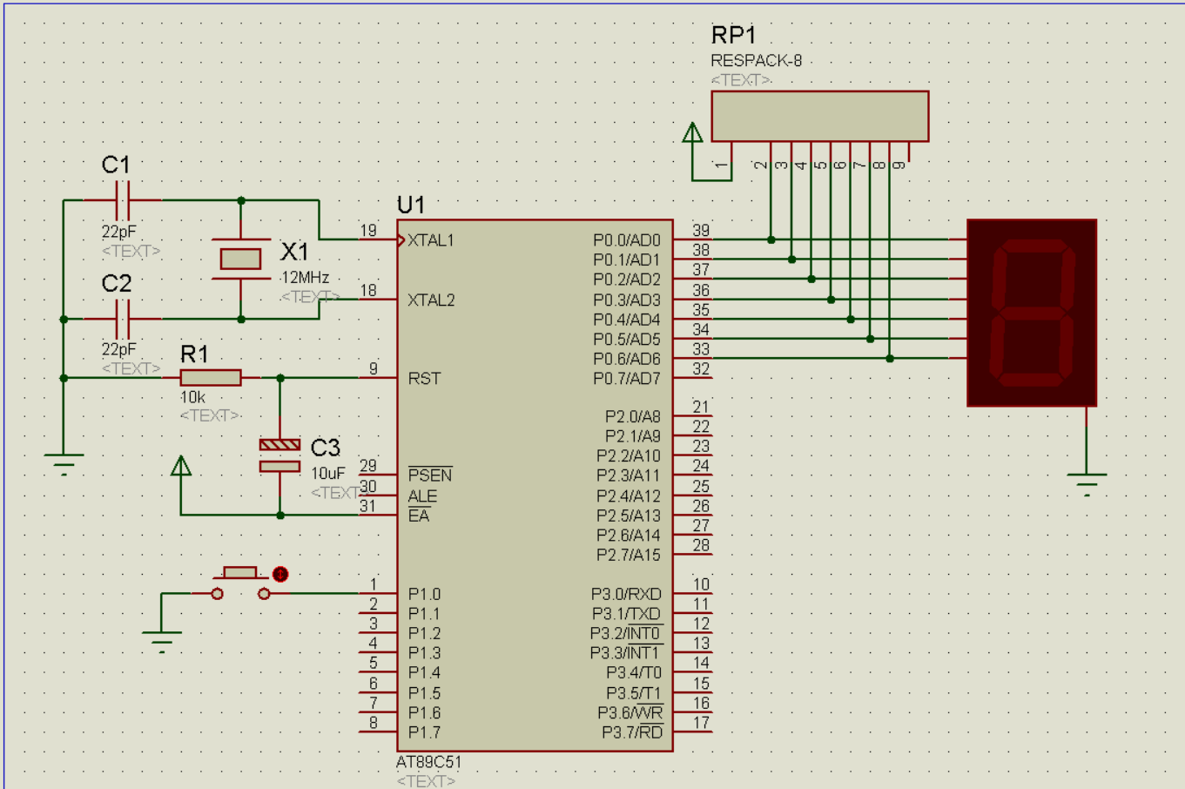Select crystal X1 symbol
This screenshot has height=789, width=1185.
pyautogui.click(x=241, y=259)
